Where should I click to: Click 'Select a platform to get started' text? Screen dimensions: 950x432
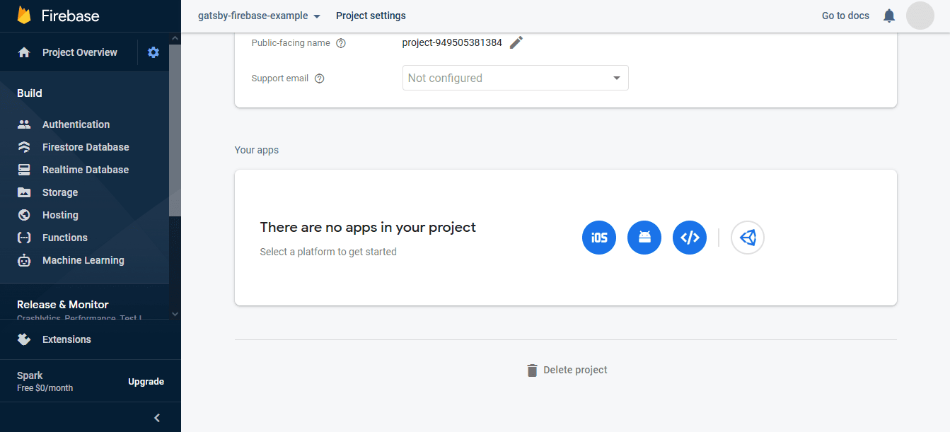click(328, 252)
